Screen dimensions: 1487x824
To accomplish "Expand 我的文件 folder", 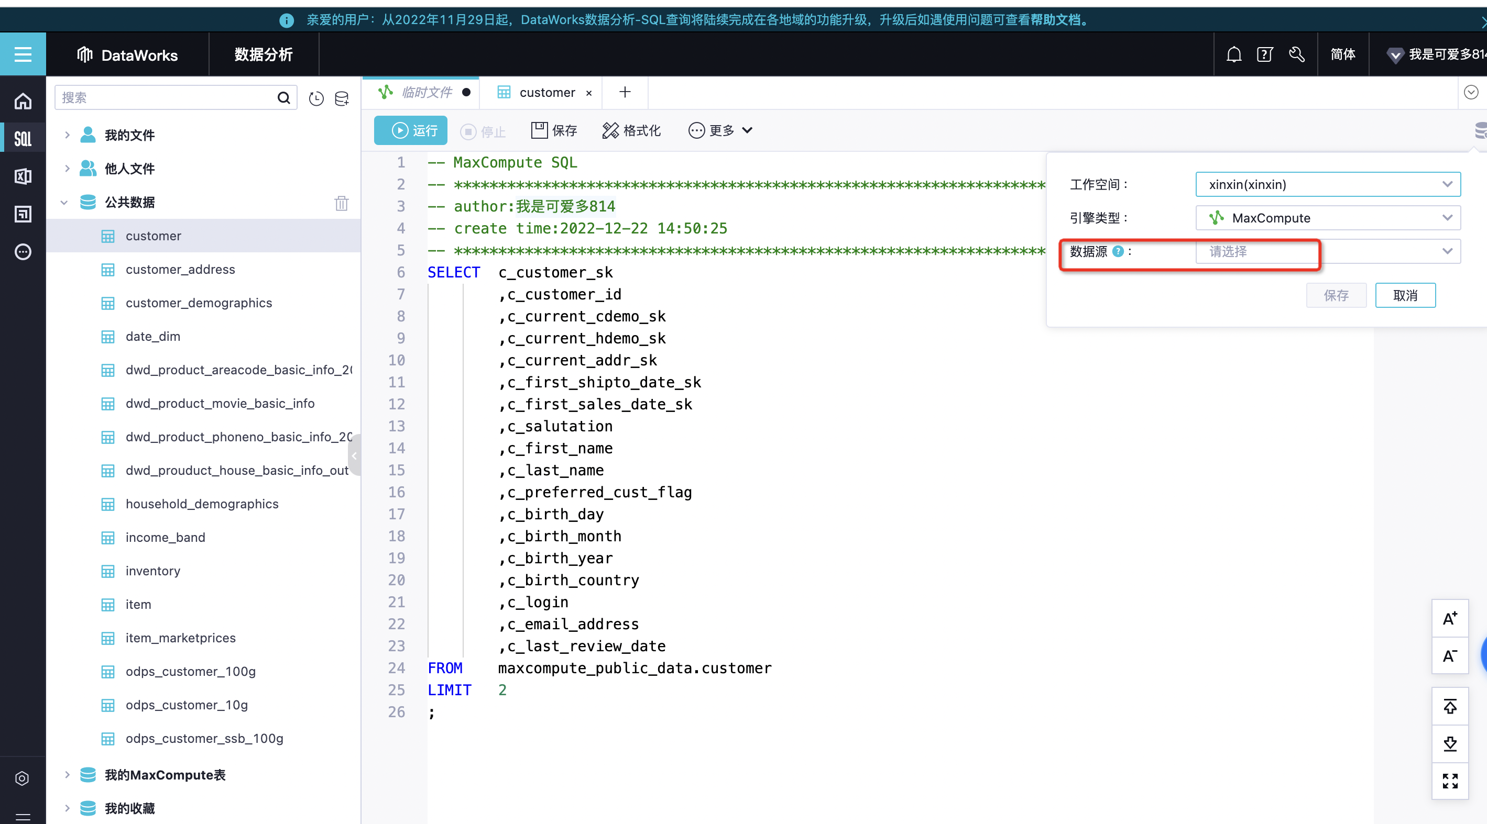I will coord(67,135).
